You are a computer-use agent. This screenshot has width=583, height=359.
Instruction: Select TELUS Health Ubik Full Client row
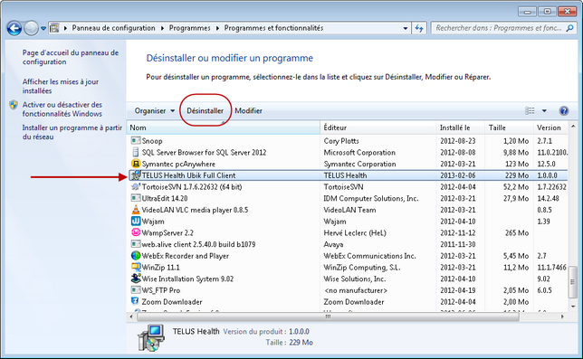348,175
